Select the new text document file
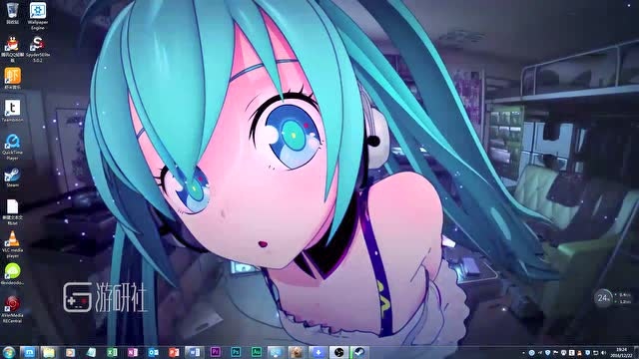Screen dimensions: 639x359 pyautogui.click(x=13, y=211)
